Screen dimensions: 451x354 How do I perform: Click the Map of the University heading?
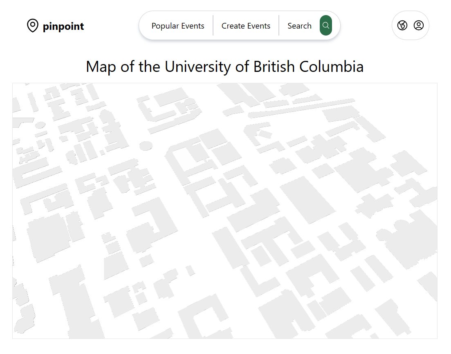click(x=224, y=67)
